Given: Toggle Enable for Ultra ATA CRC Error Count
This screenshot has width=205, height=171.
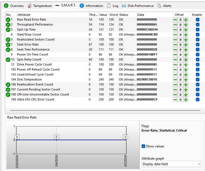Looking at the screenshot, I should pyautogui.click(x=197, y=100).
